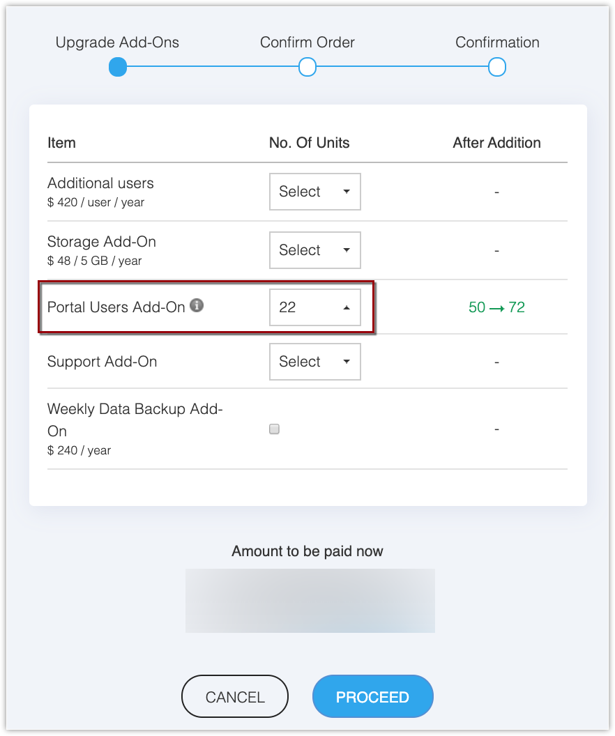Click the After Addition column header
This screenshot has width=615, height=736.
coord(496,143)
